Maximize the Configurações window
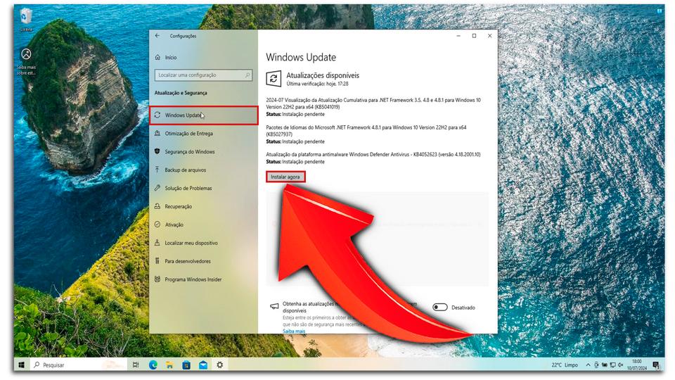This screenshot has width=675, height=380. click(x=474, y=36)
